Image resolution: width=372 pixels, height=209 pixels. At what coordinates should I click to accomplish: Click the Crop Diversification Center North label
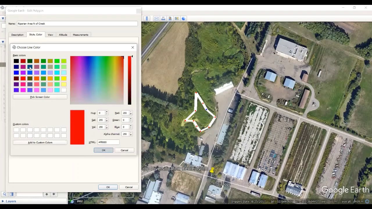point(175,169)
